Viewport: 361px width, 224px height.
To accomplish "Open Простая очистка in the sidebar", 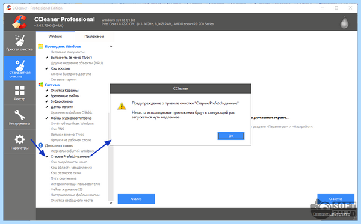I will point(20,43).
